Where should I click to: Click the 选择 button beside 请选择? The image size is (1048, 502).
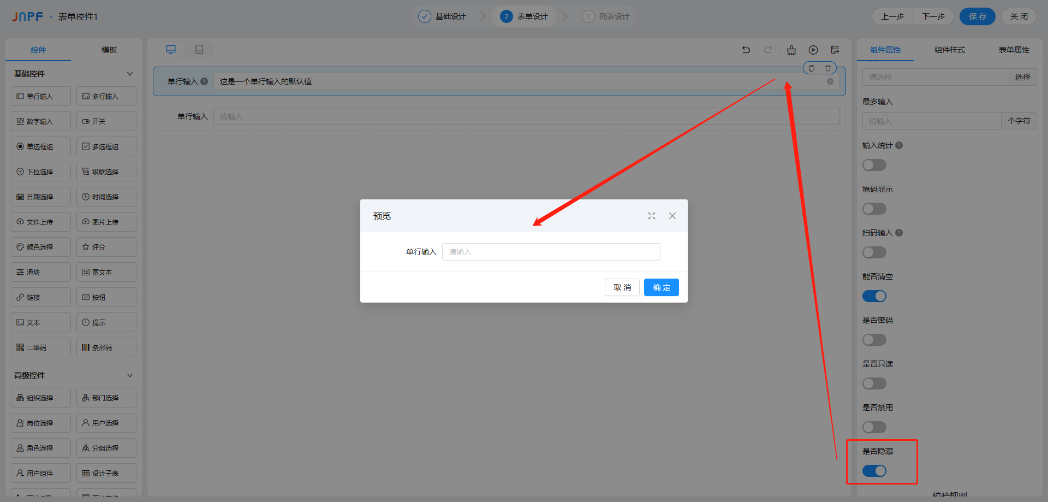coord(1023,77)
